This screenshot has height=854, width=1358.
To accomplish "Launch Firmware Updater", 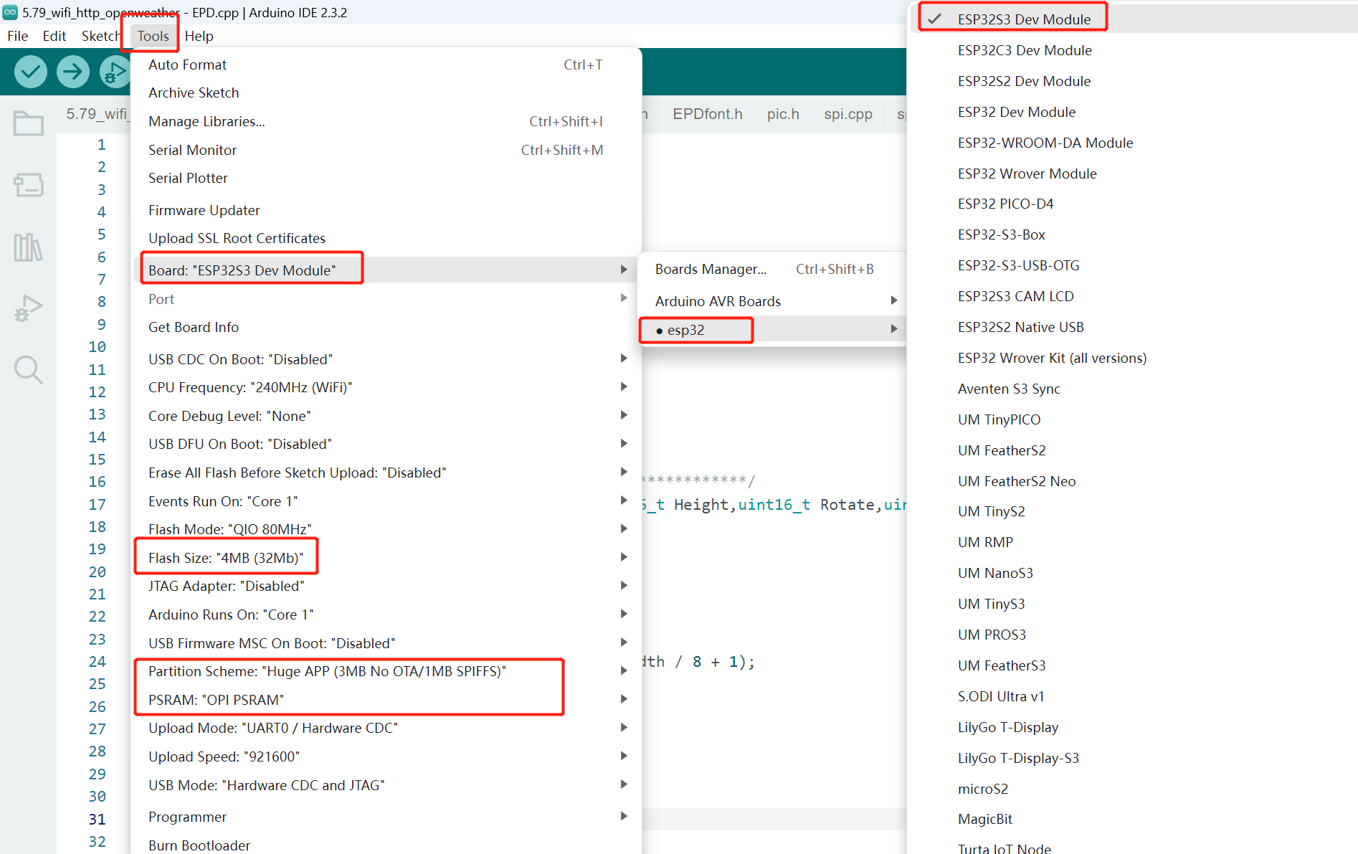I will [x=386, y=210].
